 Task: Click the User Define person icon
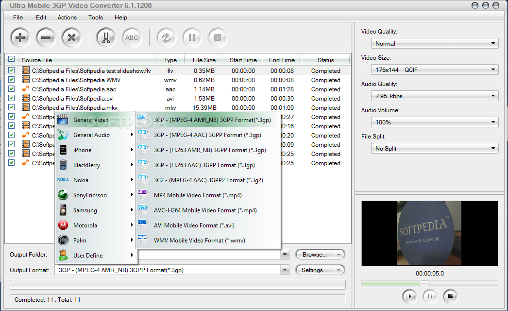[63, 255]
